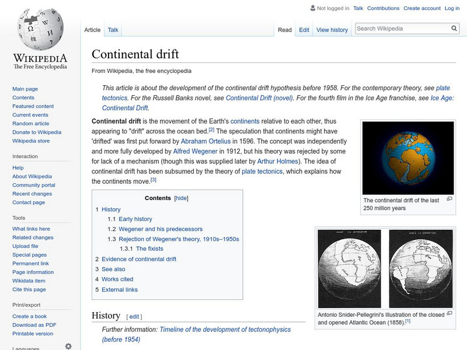Open Printable version
The image size is (467, 350).
[33, 333]
